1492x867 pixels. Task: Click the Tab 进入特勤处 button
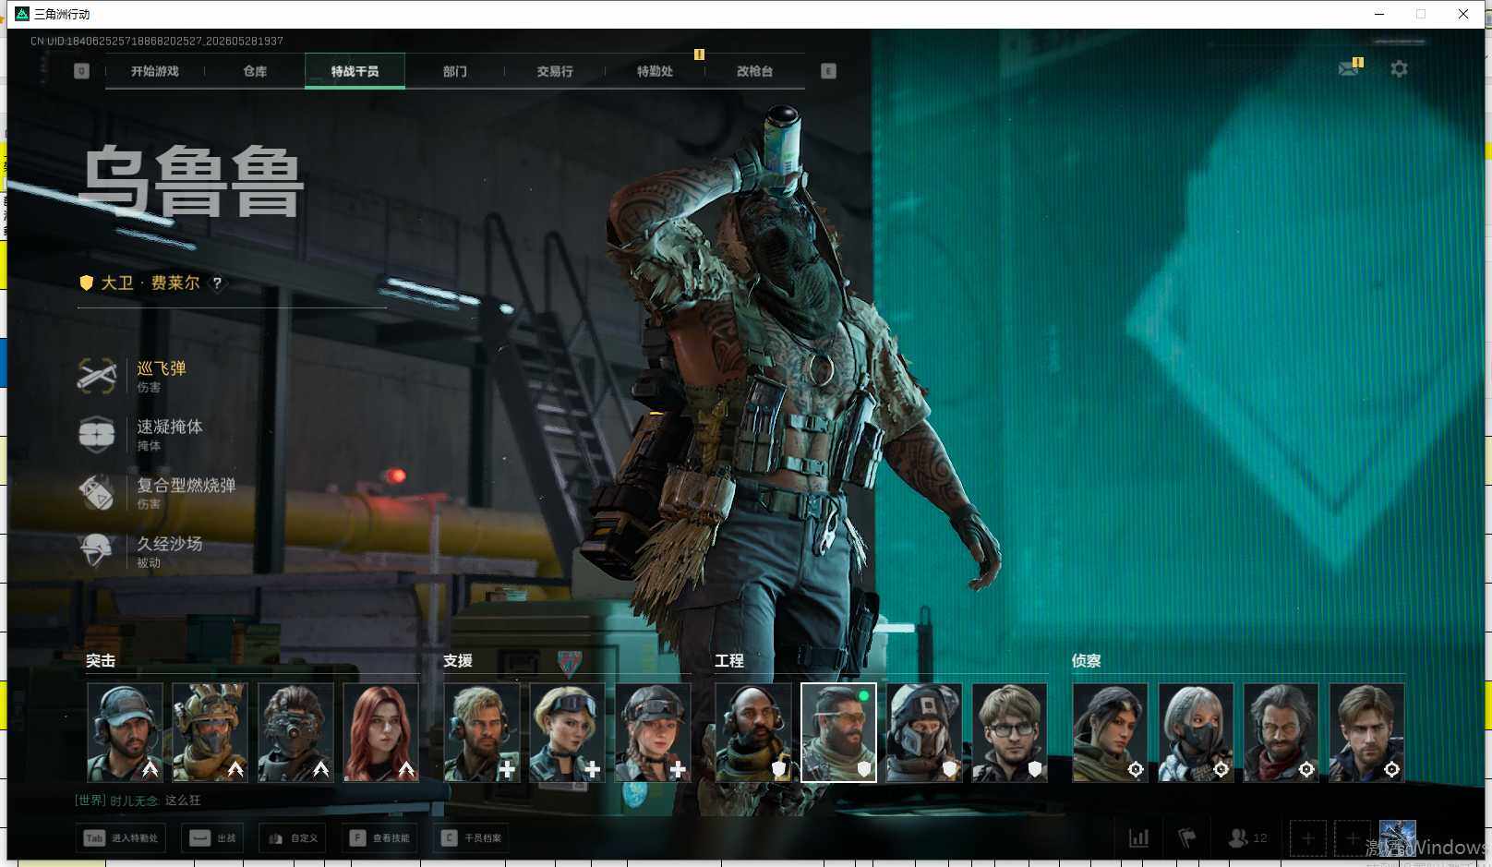[121, 838]
